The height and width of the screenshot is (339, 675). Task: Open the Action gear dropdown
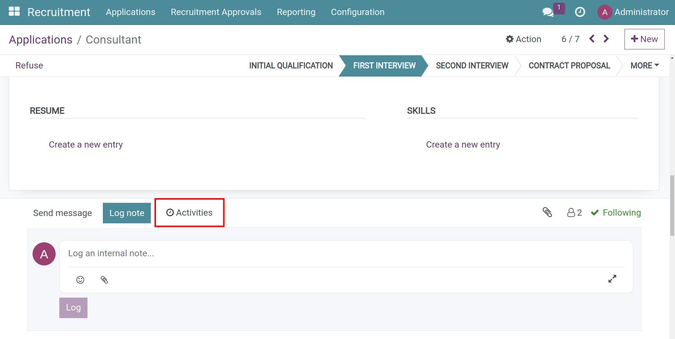tap(523, 39)
